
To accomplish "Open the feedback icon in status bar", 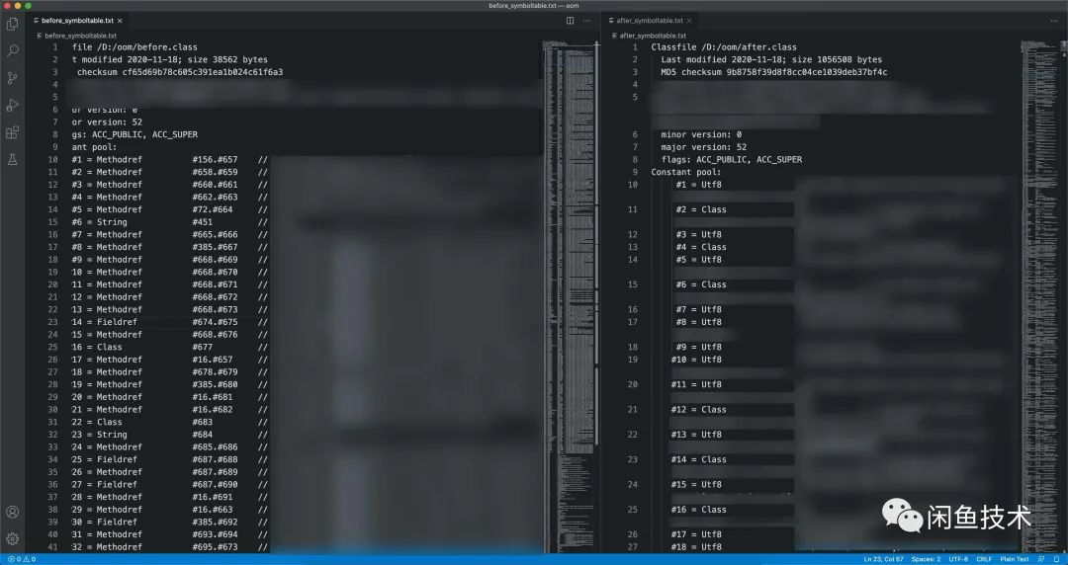I will click(x=1041, y=559).
